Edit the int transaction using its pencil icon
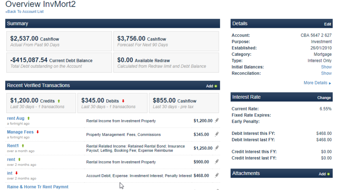338x190 pixels. point(217,175)
